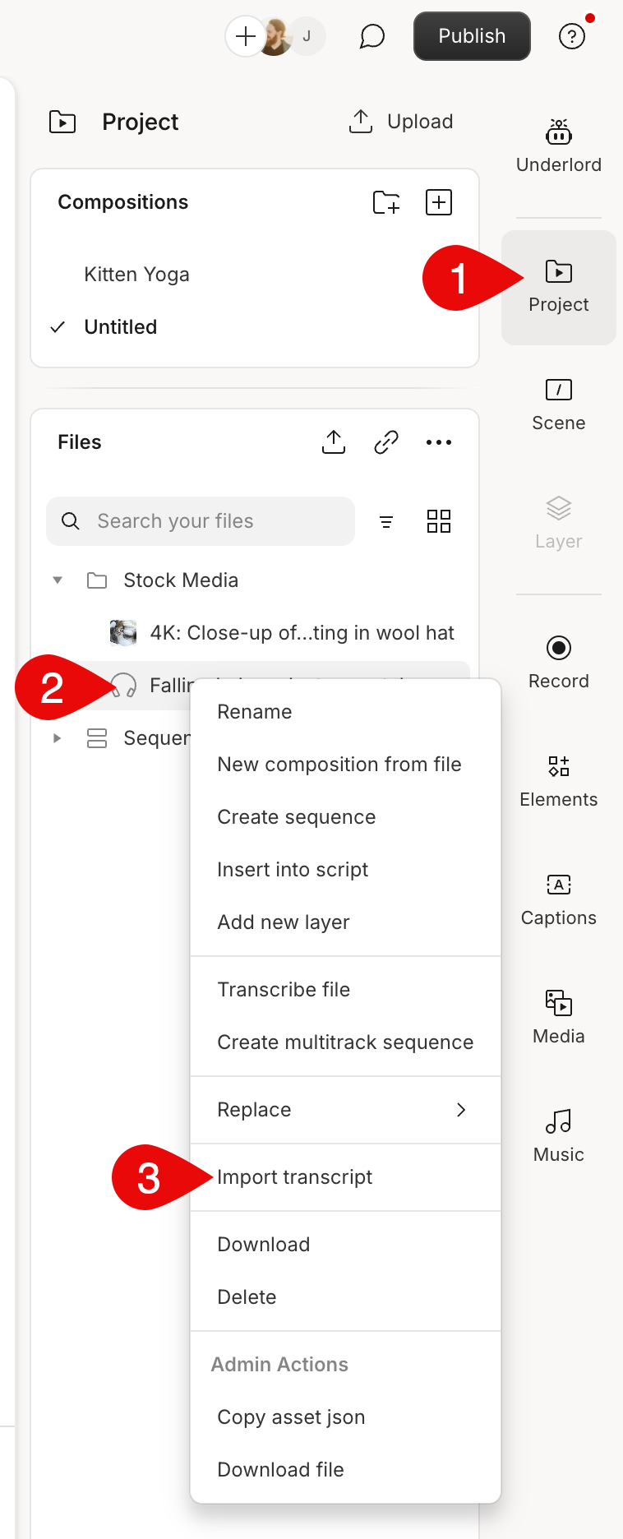
Task: Expand the Sequences folder arrow
Action: [x=58, y=738]
